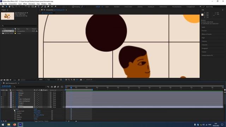Click the current time indicator playhead
Image resolution: width=226 pixels, height=127 pixels.
pos(71,87)
